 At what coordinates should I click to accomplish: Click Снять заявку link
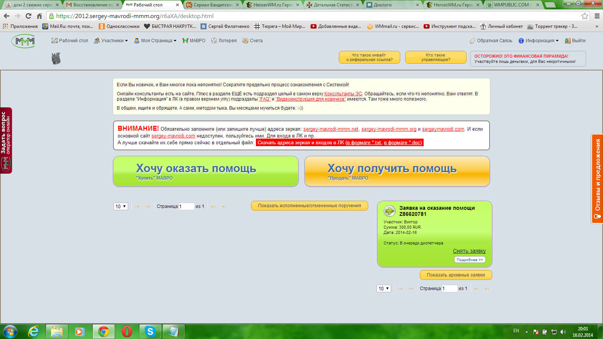469,251
